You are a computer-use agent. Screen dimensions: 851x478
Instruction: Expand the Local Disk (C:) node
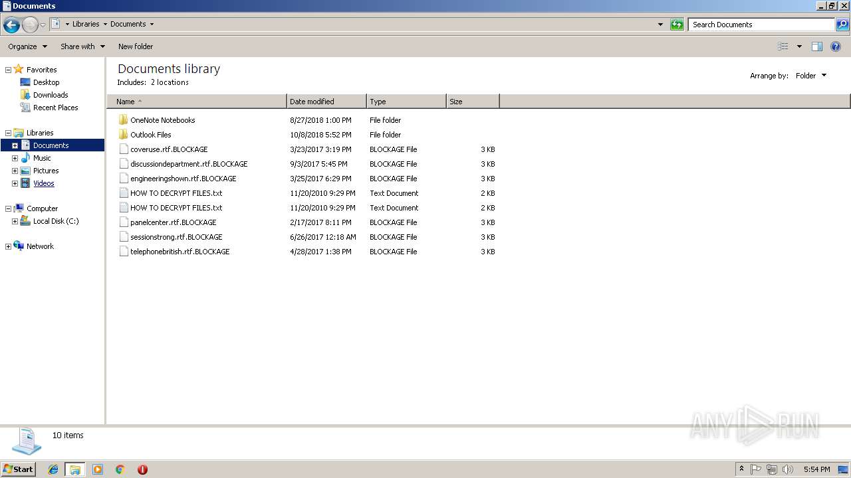point(15,221)
